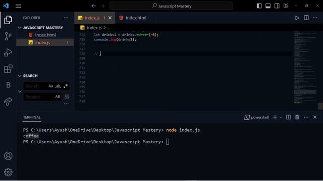The image size is (323, 181).
Task: Open editor More Actions ellipsis
Action: [x=315, y=18]
